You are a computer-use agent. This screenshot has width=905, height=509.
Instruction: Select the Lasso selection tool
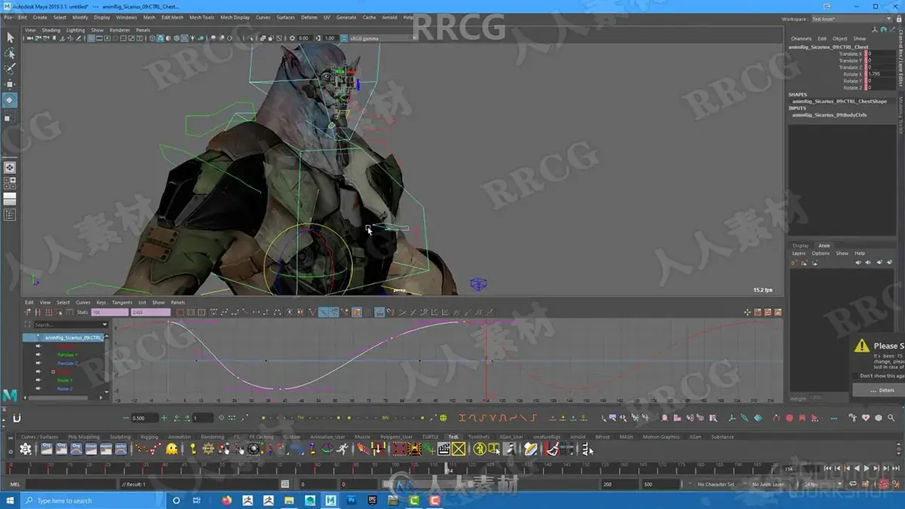(x=10, y=53)
